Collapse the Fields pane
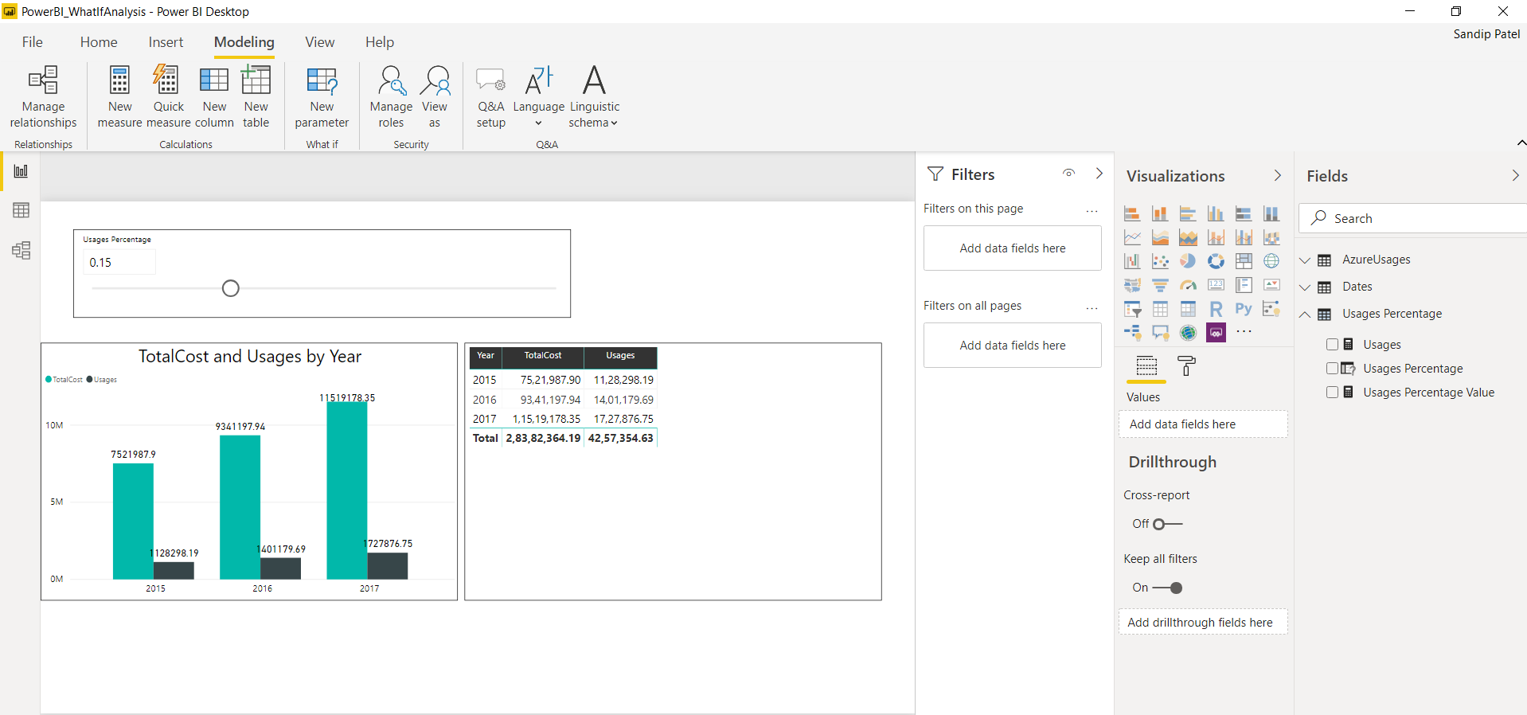 pos(1515,175)
